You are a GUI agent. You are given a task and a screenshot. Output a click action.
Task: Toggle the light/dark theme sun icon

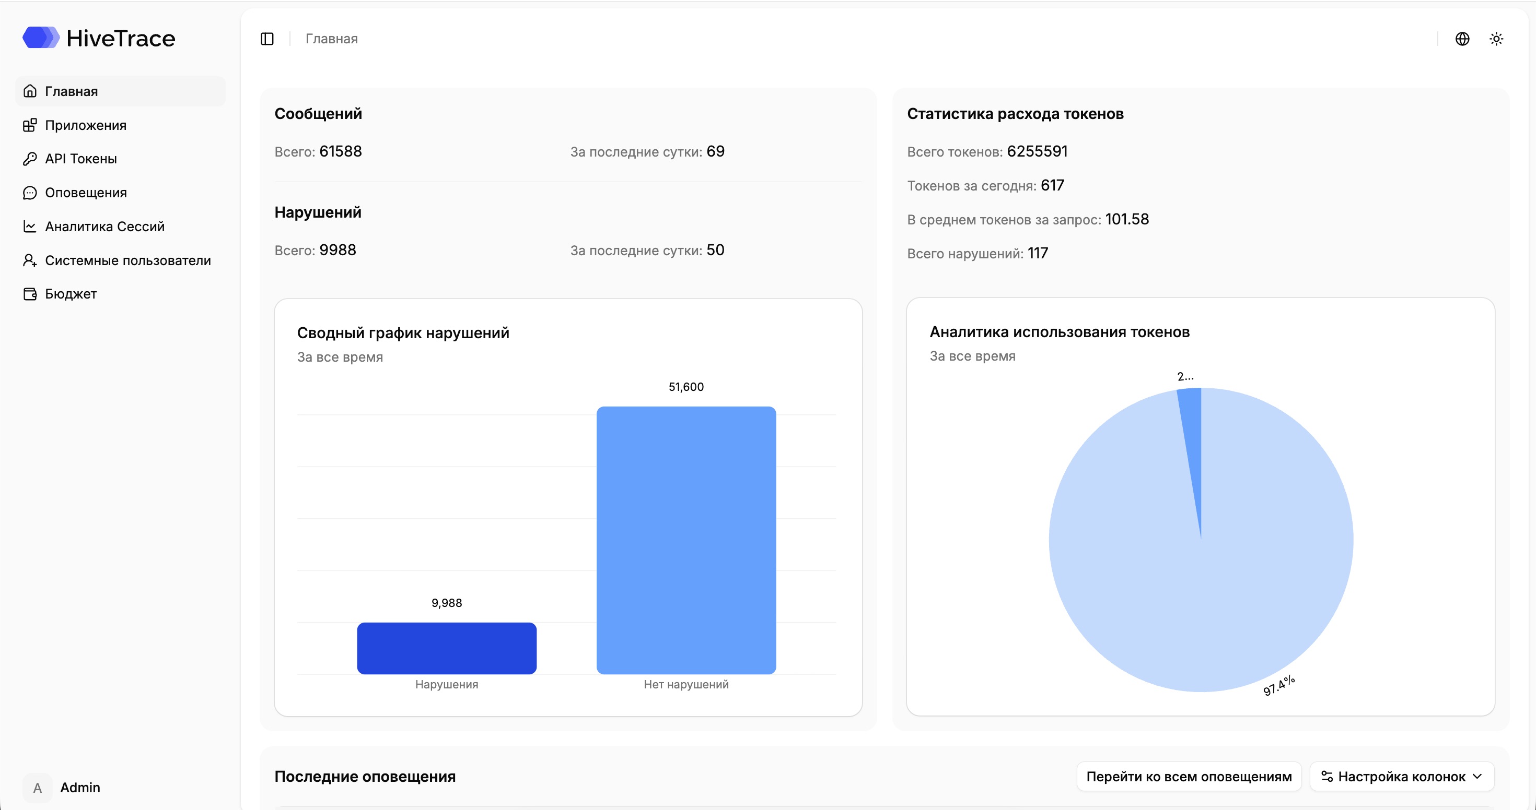1496,39
